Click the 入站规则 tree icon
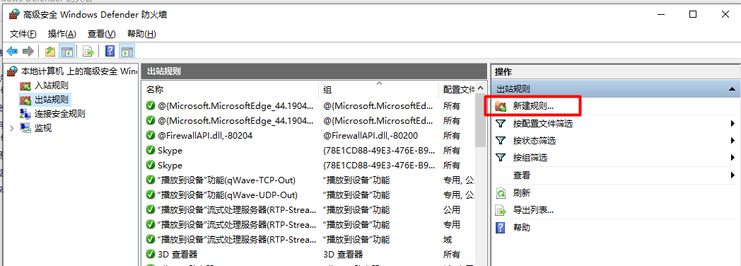The width and height of the screenshot is (741, 266). pyautogui.click(x=25, y=86)
